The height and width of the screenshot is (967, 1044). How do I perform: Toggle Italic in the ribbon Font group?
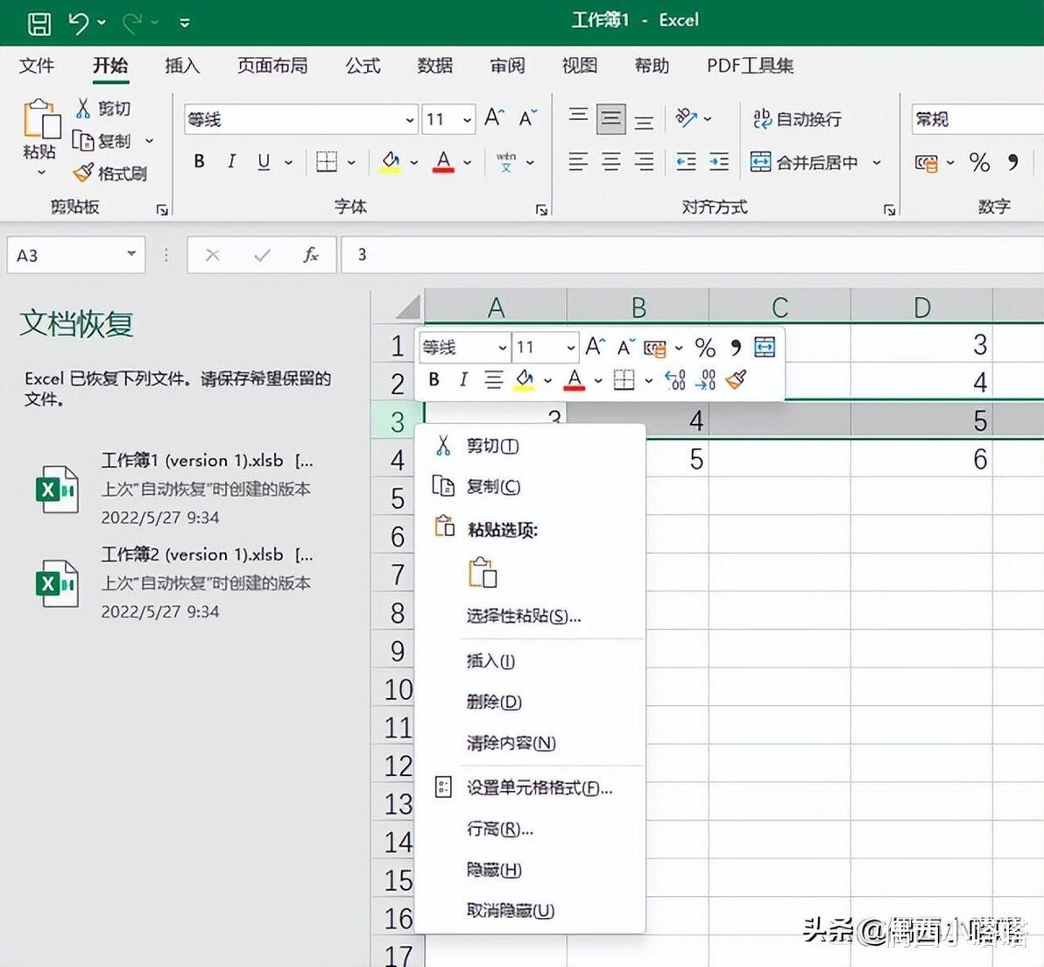[x=232, y=161]
